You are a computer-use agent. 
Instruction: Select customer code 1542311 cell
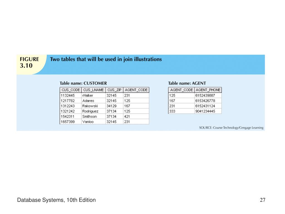(x=70, y=116)
